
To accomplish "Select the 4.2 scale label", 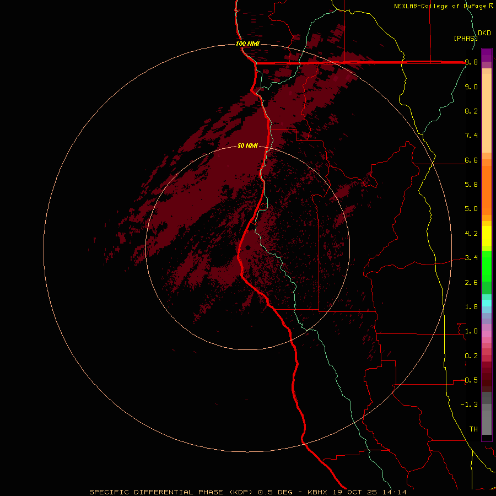I will click(471, 234).
